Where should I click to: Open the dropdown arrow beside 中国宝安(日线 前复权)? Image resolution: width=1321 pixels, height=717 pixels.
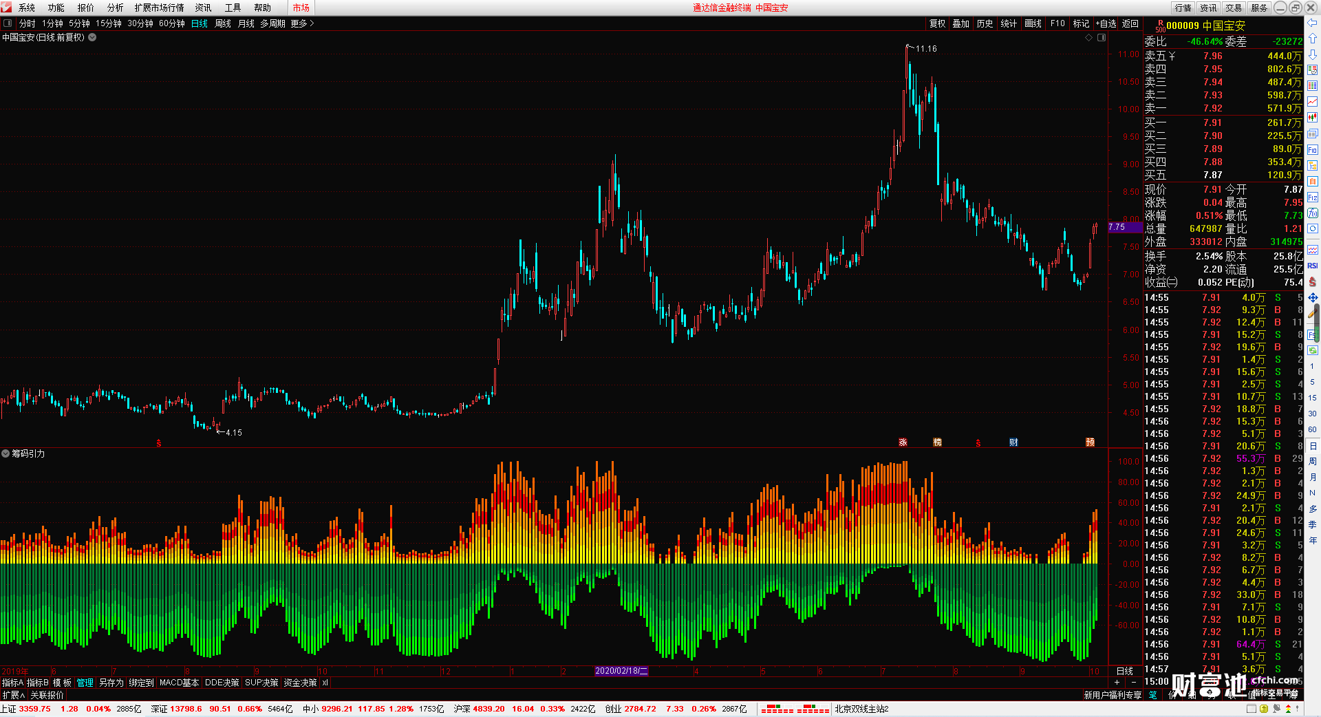pos(92,37)
